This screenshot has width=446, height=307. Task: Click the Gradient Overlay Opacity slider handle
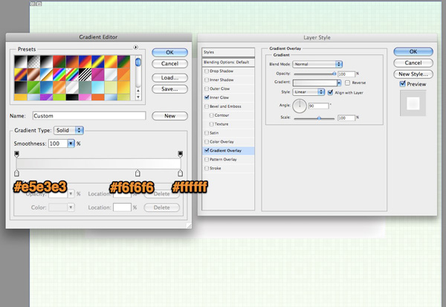pyautogui.click(x=334, y=74)
